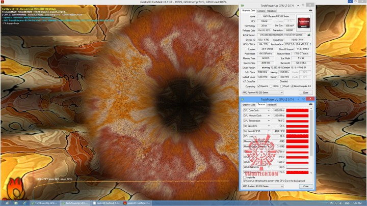Open the Windows Start button on taskbar

click(x=7, y=203)
